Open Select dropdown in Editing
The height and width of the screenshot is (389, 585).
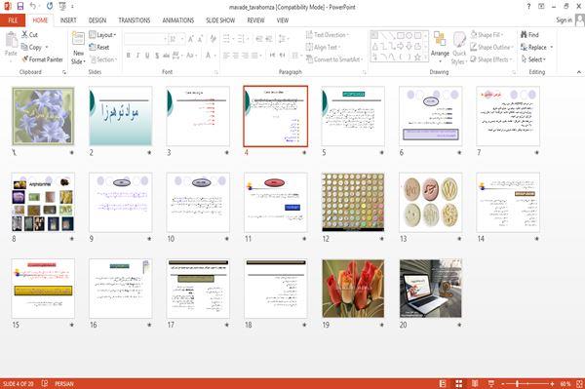coord(533,59)
